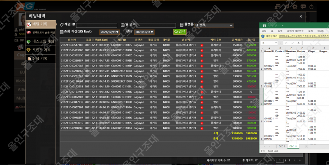Open end date picker after 부터
329x165 pixels.
(144, 32)
